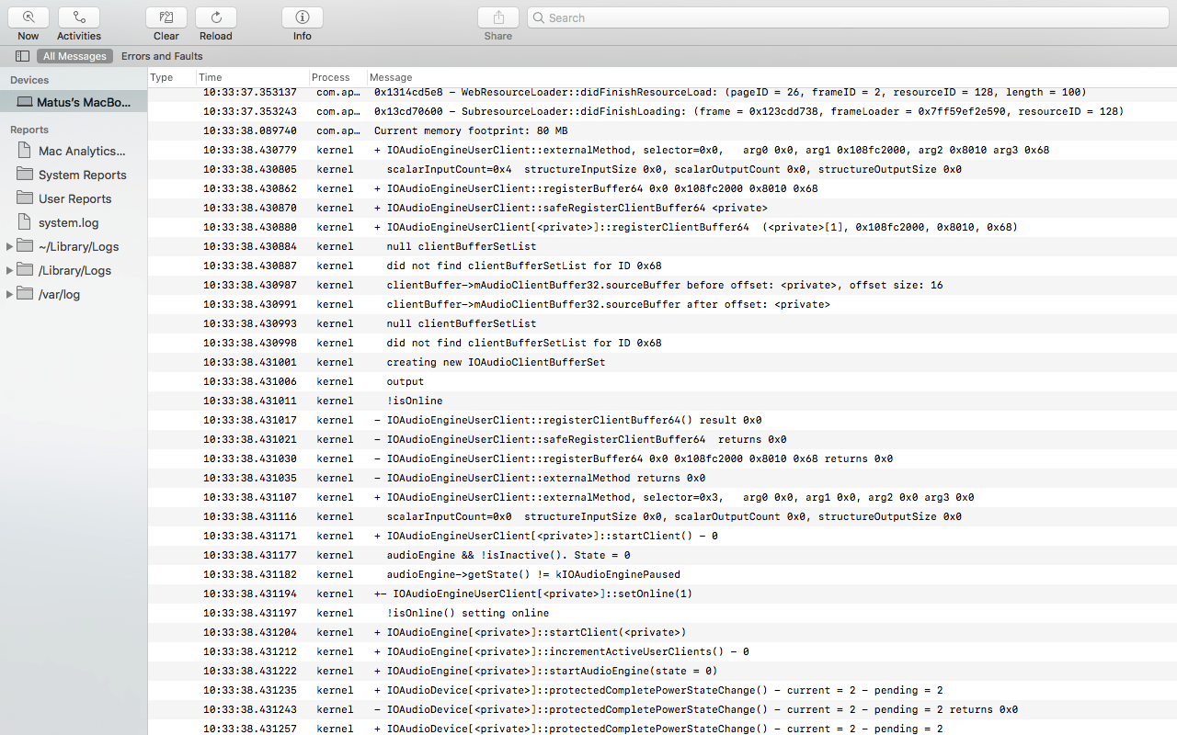Select the startClient() - 0 row
The height and width of the screenshot is (735, 1177).
coord(662,536)
